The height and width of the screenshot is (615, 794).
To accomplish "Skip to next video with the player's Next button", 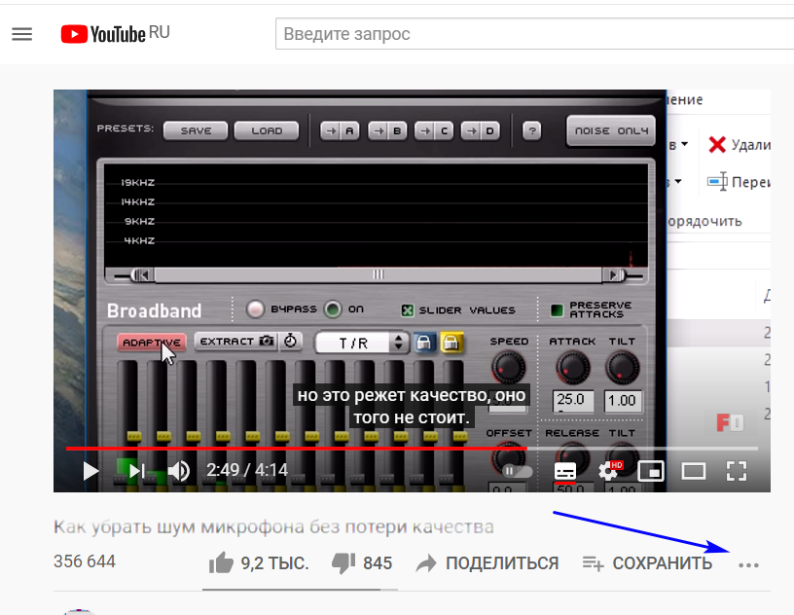I will pos(135,471).
